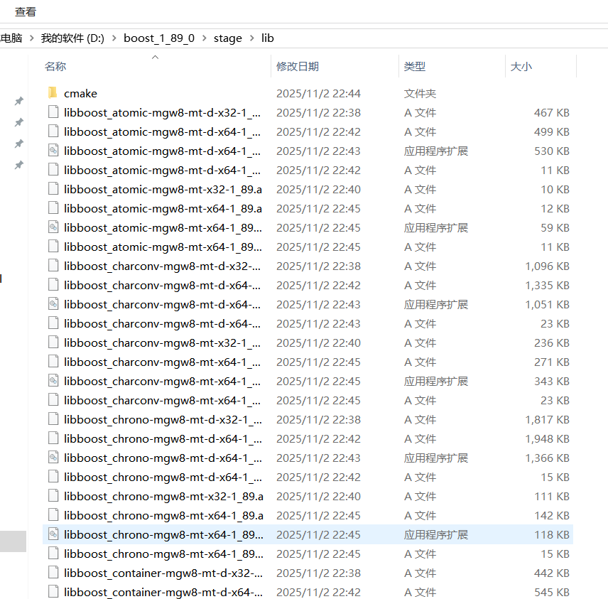Select the cmake folder name
This screenshot has height=599, width=608.
(x=81, y=94)
